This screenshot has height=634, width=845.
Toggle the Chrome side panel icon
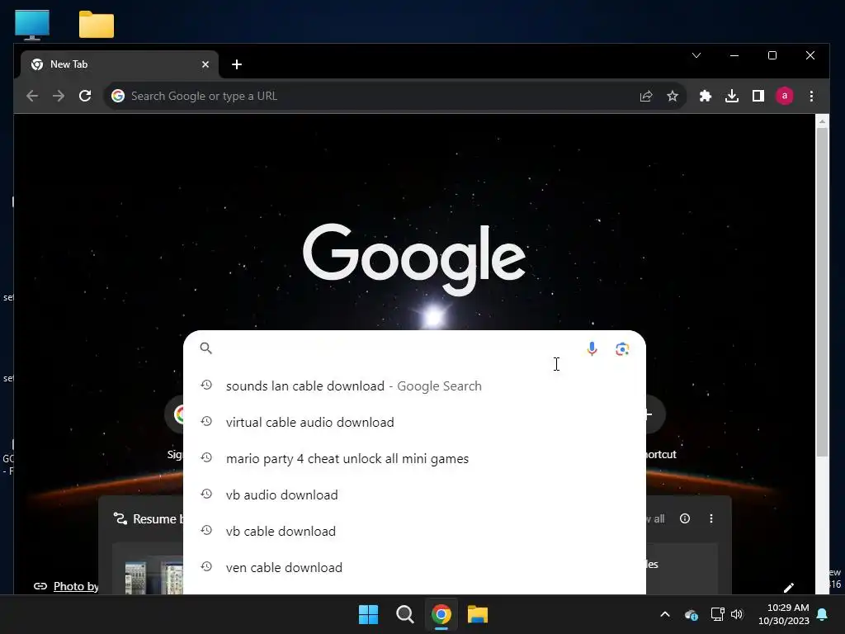[758, 96]
